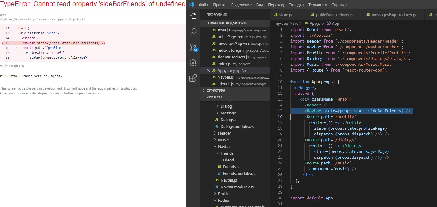Image resolution: width=437 pixels, height=207 pixels.
Task: Open the Explorer icon in activity bar
Action: [193, 17]
